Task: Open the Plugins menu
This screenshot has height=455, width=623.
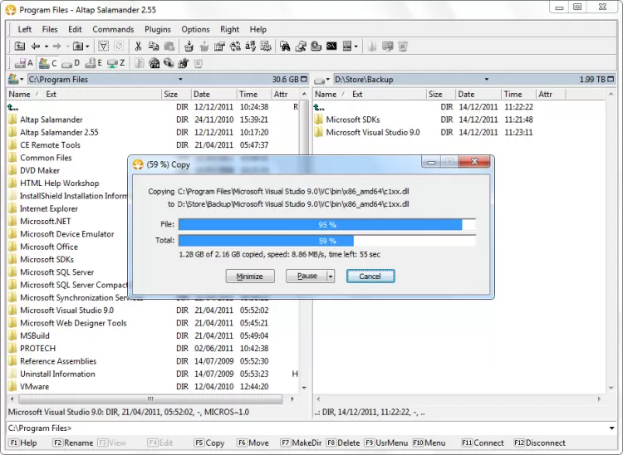Action: (x=158, y=29)
